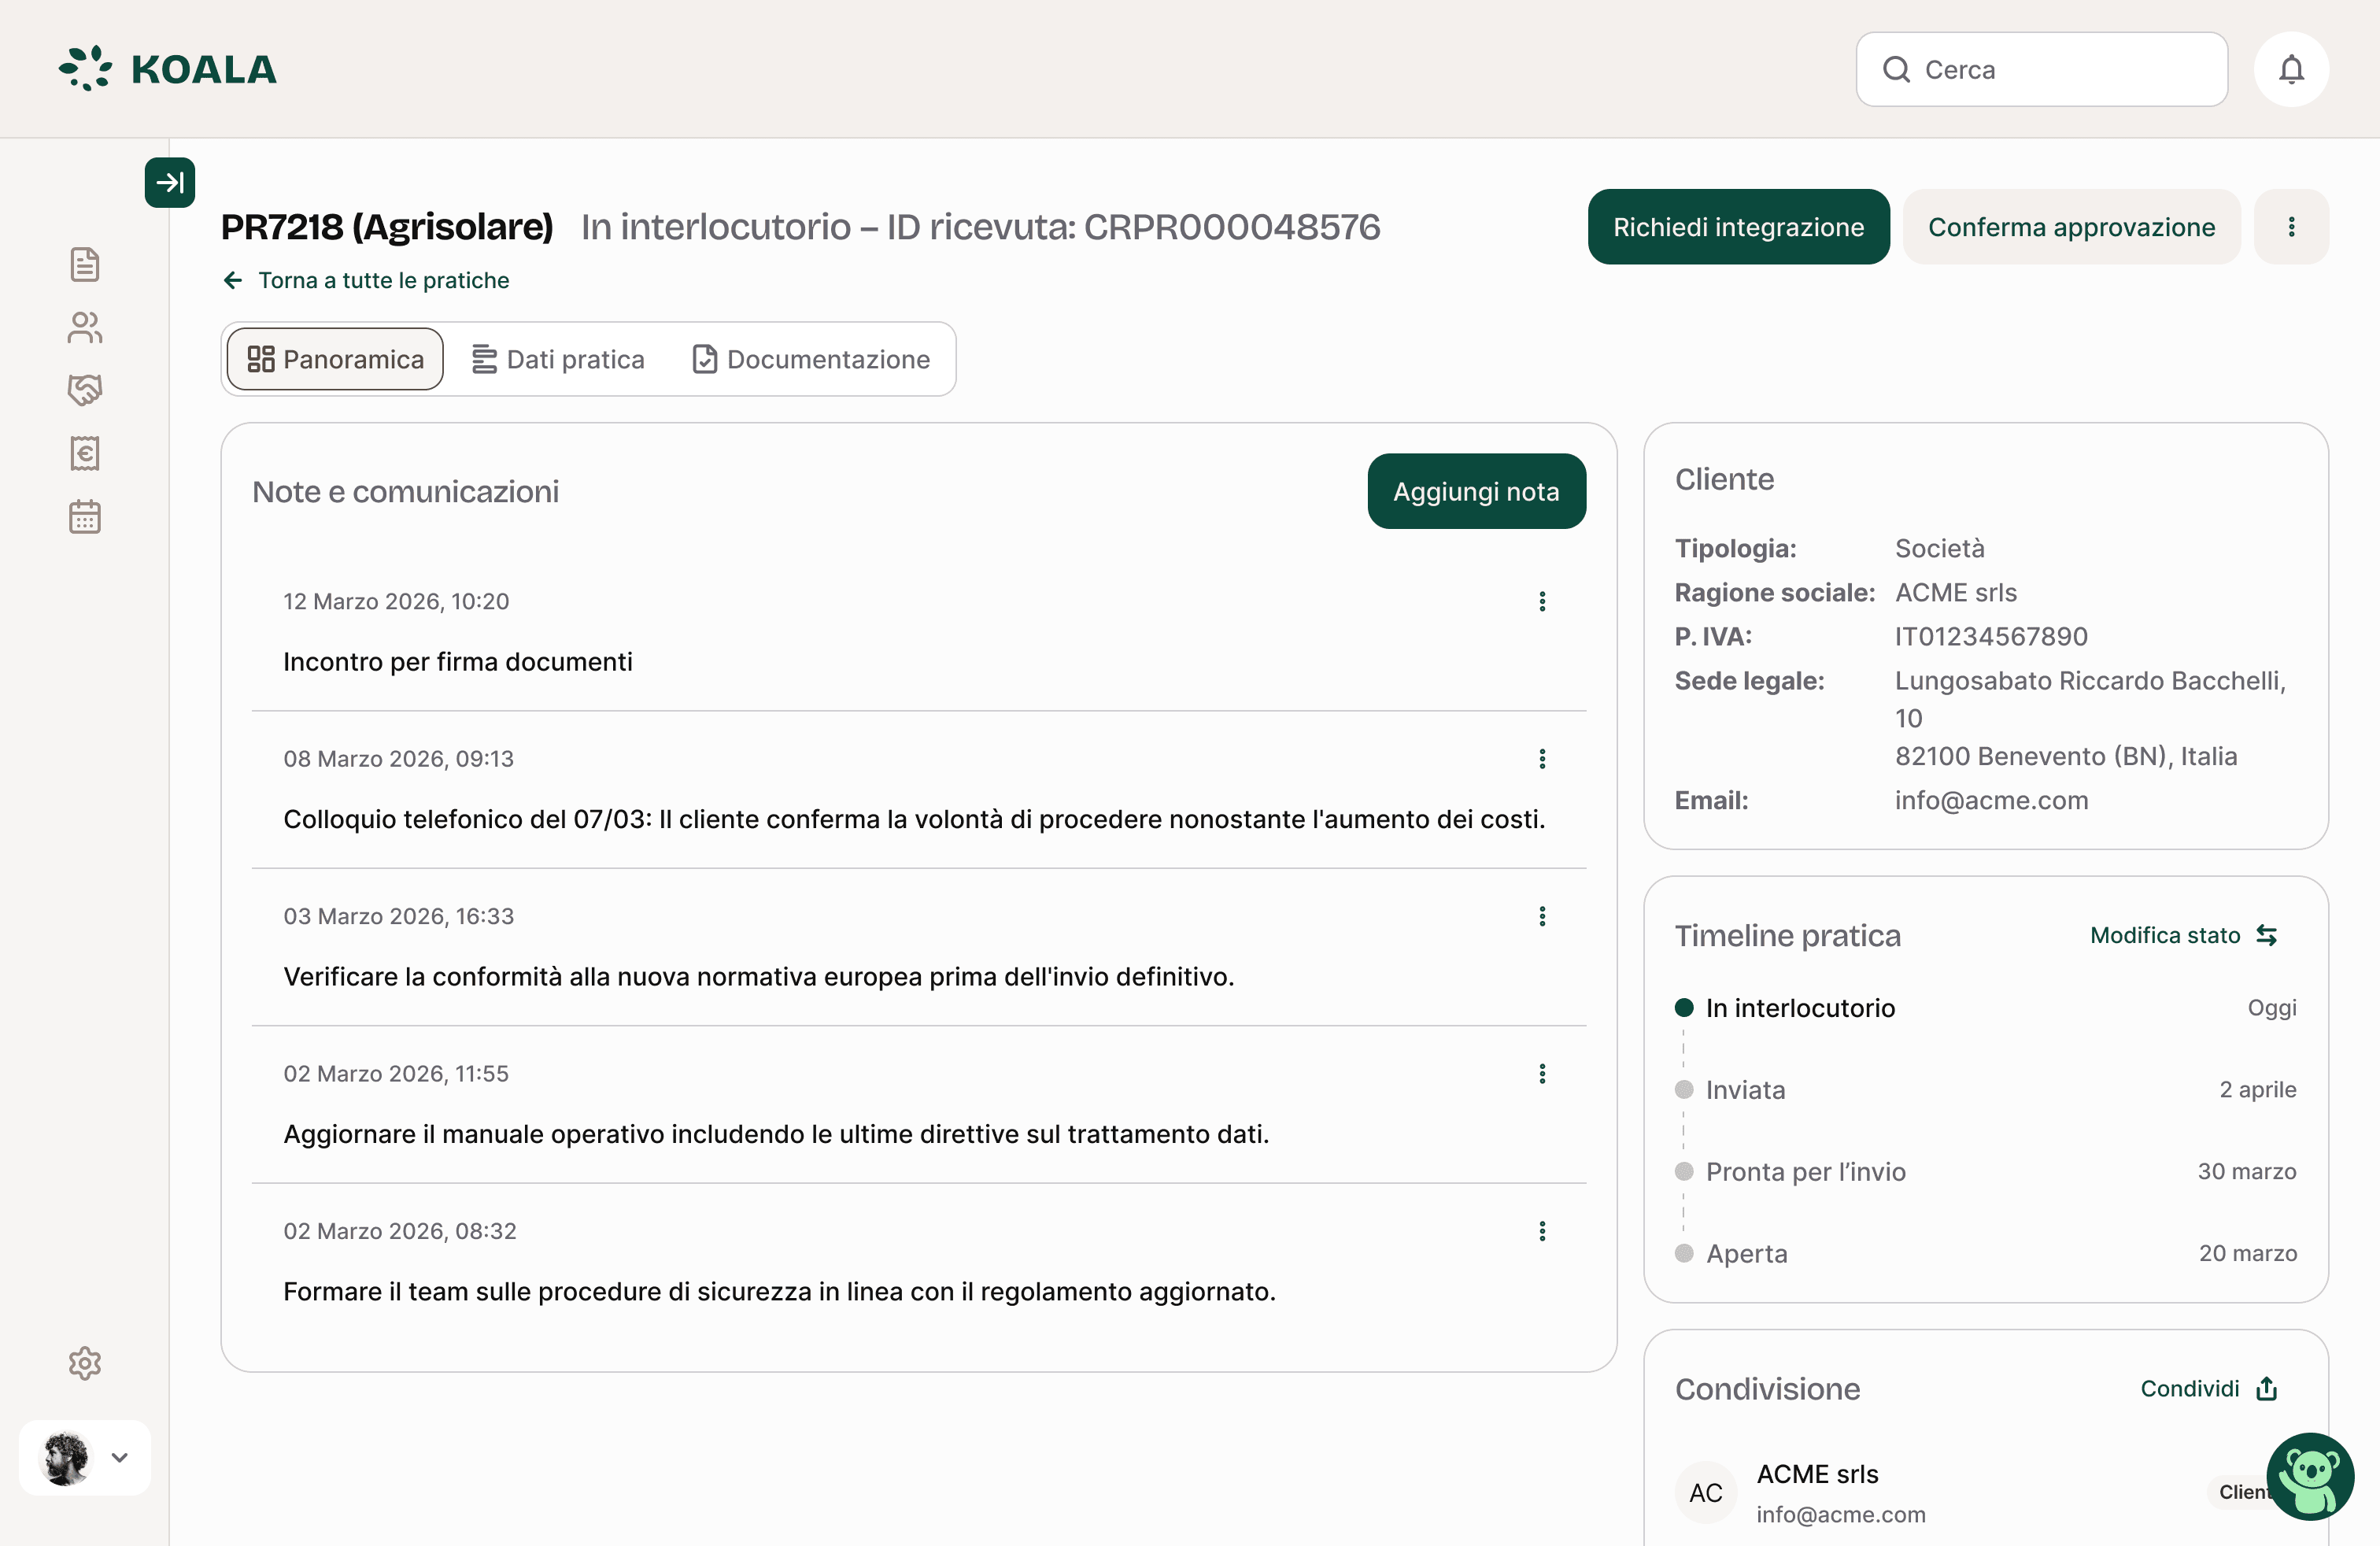This screenshot has height=1546, width=2380.
Task: Open options for the 03 Marzo 2026 note
Action: 1542,916
